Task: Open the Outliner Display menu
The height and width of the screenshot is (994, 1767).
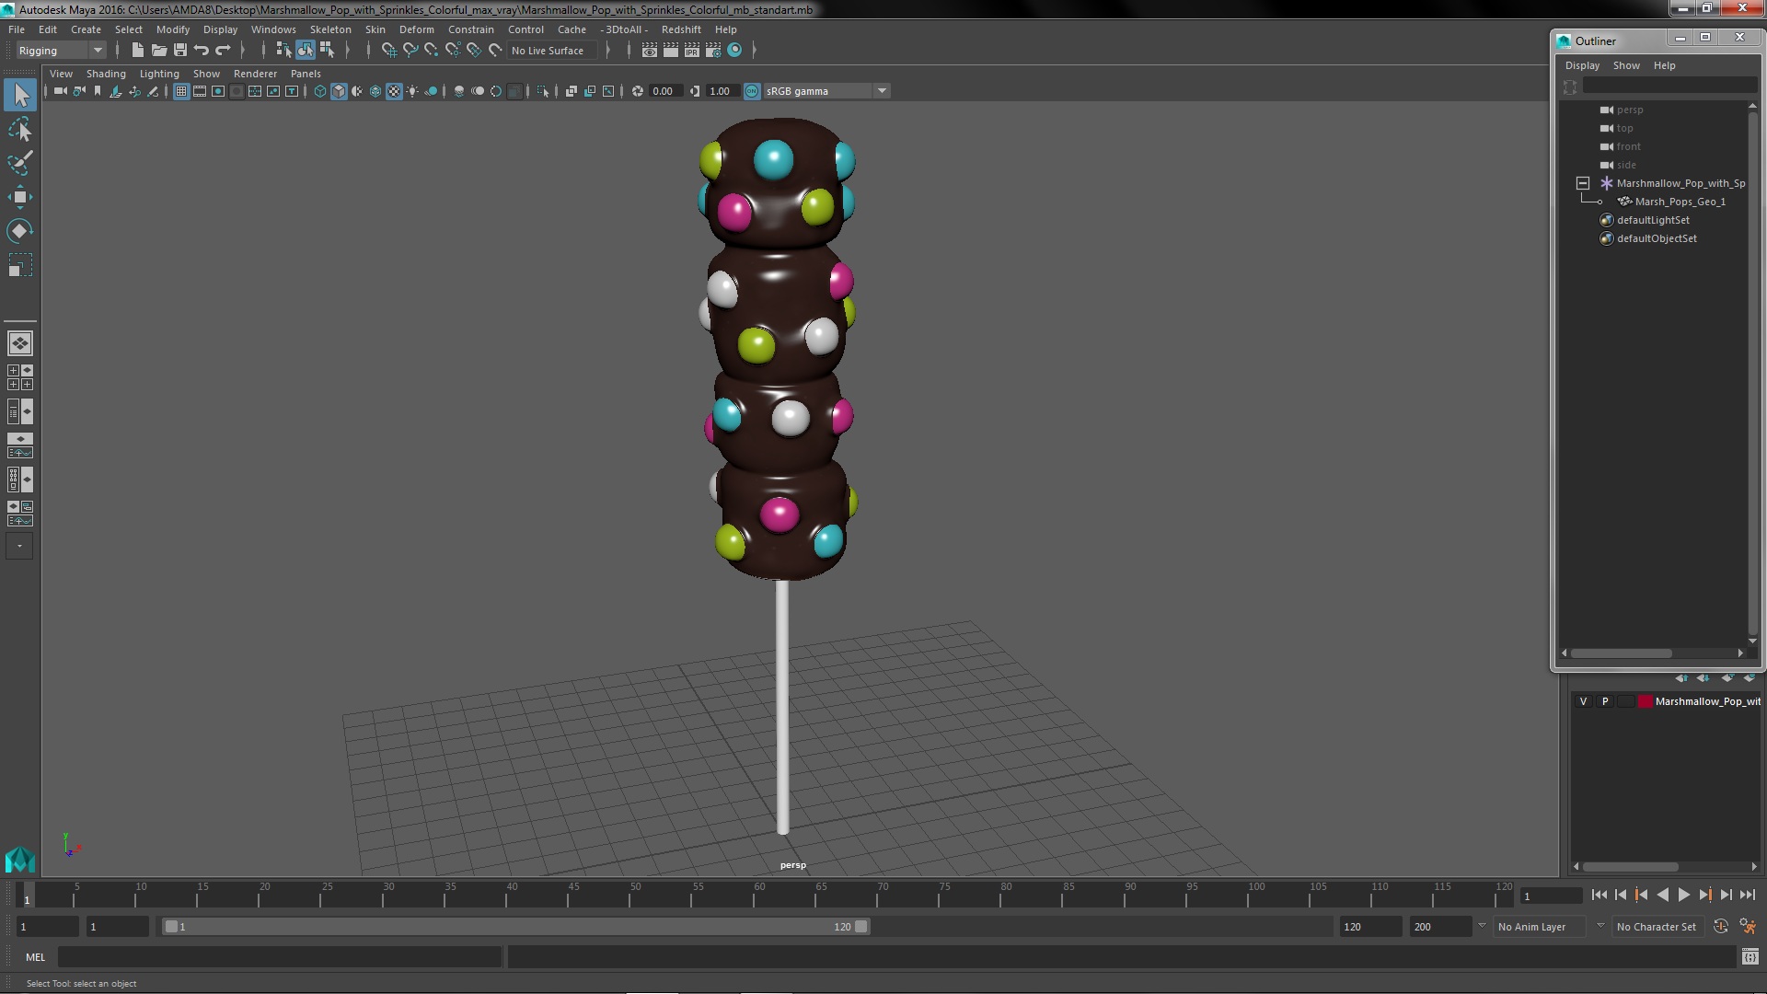Action: pos(1582,65)
